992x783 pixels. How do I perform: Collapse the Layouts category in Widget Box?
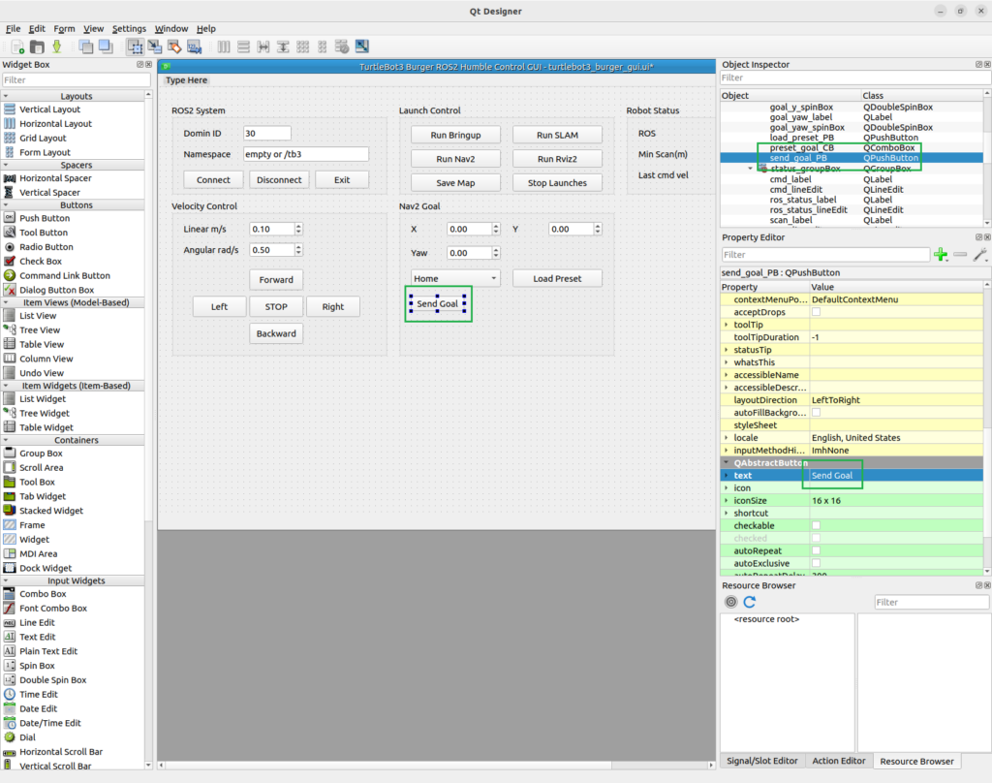7,96
